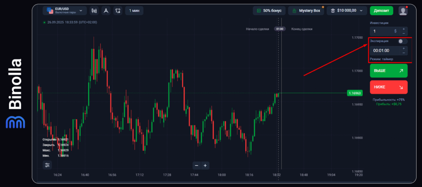The width and height of the screenshot is (422, 187).
Task: Click the 50% бонус offer
Action: tap(270, 11)
